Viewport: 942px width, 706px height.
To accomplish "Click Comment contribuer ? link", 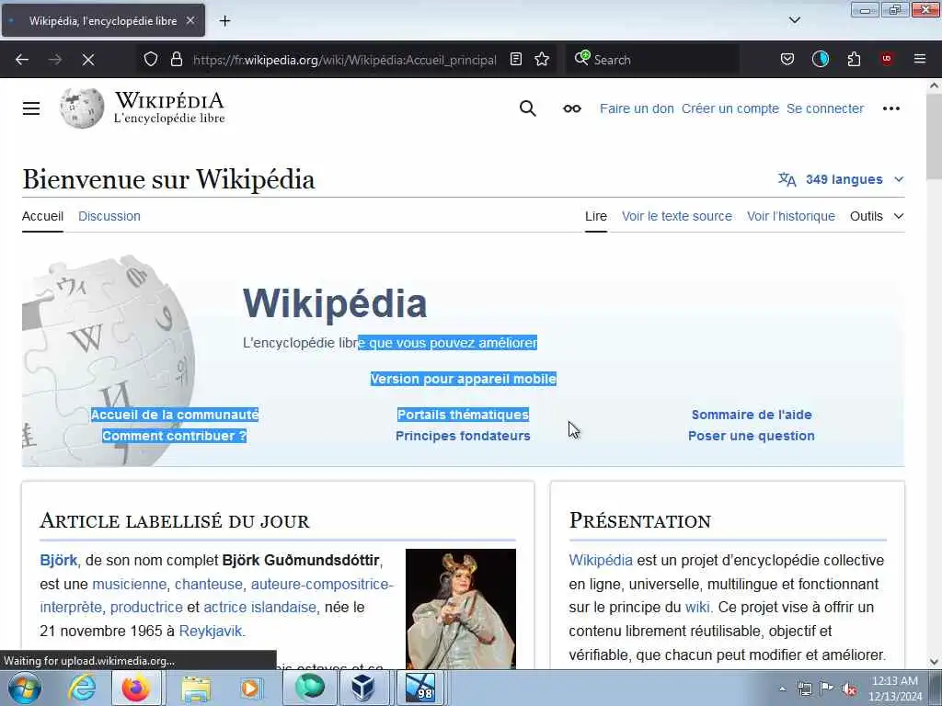I will tap(174, 436).
